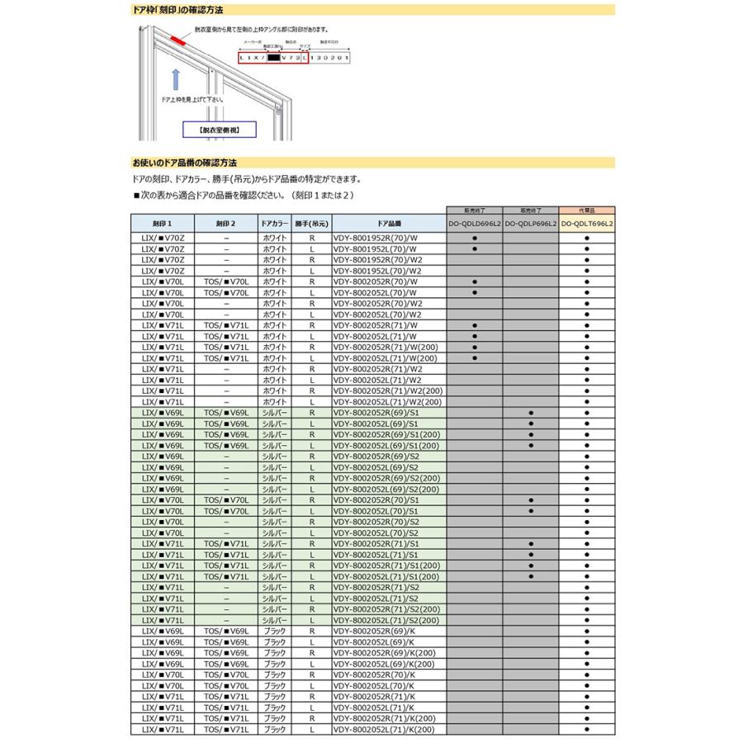Click the cell VDY-8002052L(71)/S1(200)
This screenshot has width=743, height=743.
click(389, 576)
